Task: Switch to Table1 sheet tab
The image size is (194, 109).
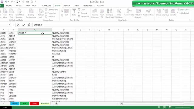Action: click(x=15, y=104)
